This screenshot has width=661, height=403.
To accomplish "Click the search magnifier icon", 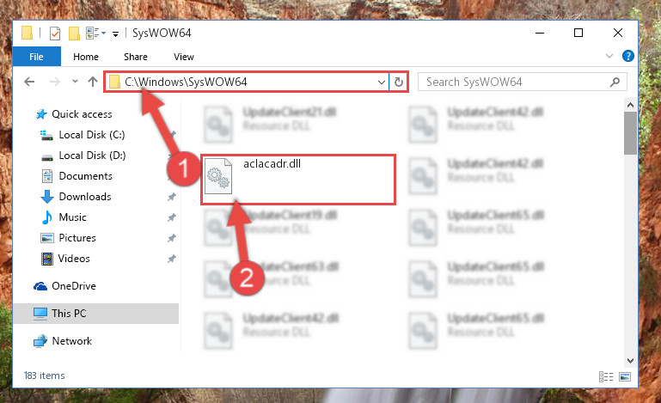I will click(615, 82).
